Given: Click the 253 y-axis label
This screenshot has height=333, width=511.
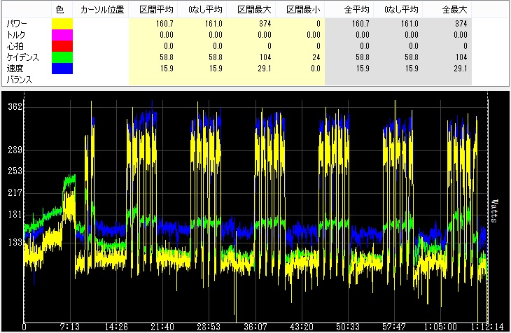Looking at the screenshot, I should point(15,171).
